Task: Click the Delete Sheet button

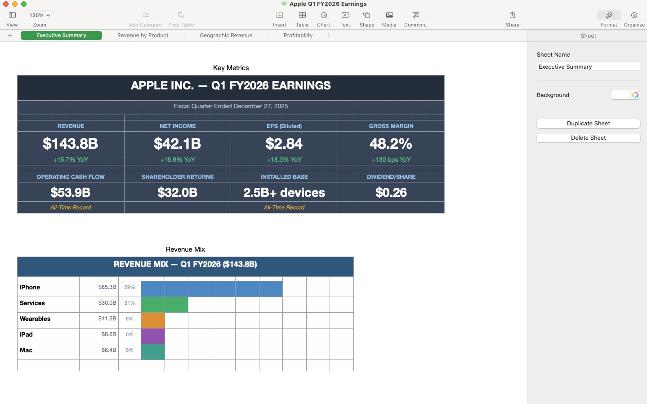Action: [588, 138]
